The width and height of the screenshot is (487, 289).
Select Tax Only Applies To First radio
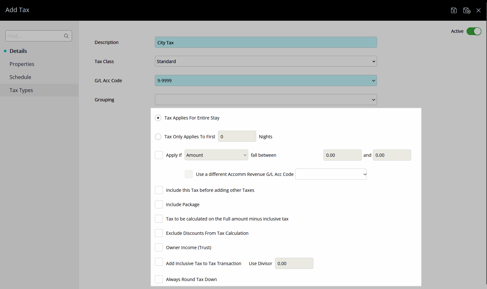coord(158,137)
